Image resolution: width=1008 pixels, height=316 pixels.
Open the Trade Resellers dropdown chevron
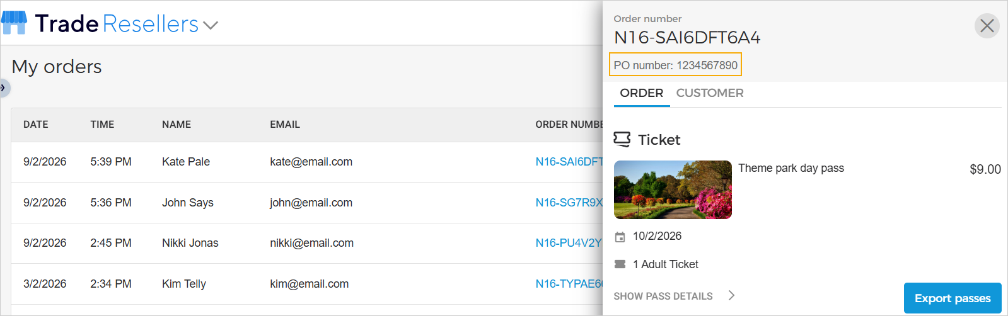(x=211, y=25)
